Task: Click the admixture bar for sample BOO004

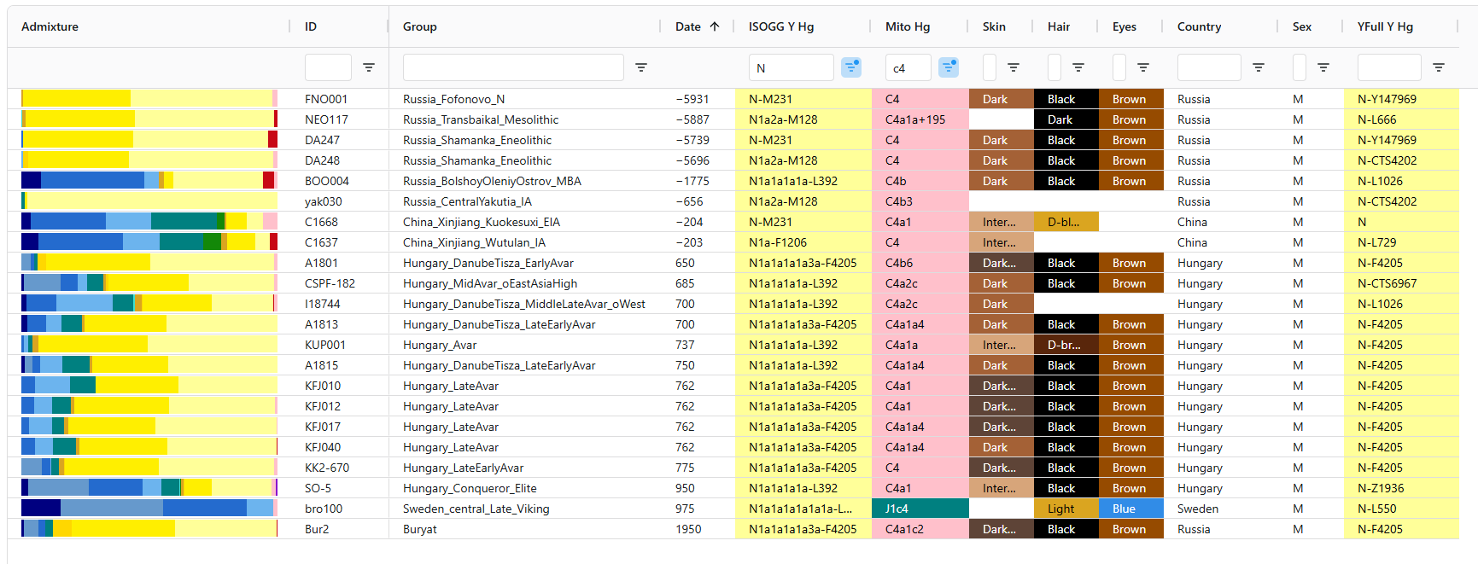Action: (149, 181)
